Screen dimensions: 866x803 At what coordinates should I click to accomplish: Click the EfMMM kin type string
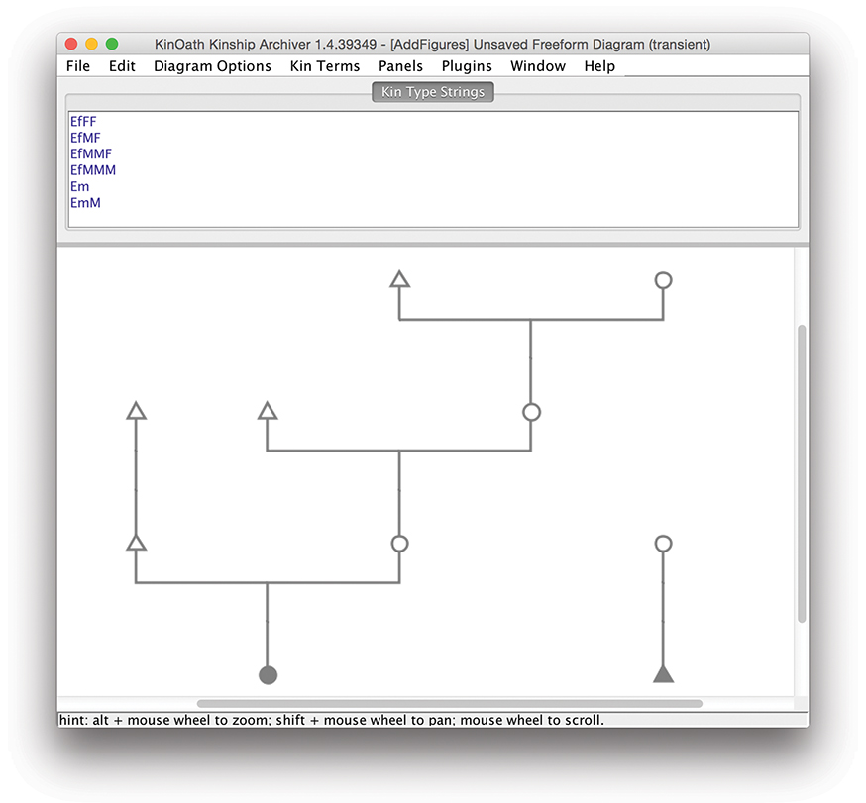coord(93,170)
